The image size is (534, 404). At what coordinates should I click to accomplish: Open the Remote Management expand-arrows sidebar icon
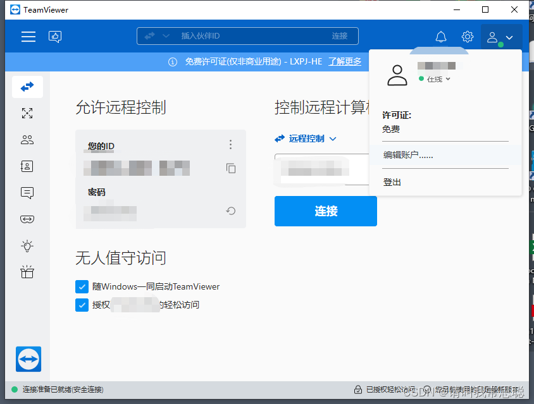point(27,113)
